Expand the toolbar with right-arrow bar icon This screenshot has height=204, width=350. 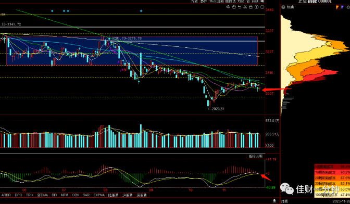pos(262,2)
